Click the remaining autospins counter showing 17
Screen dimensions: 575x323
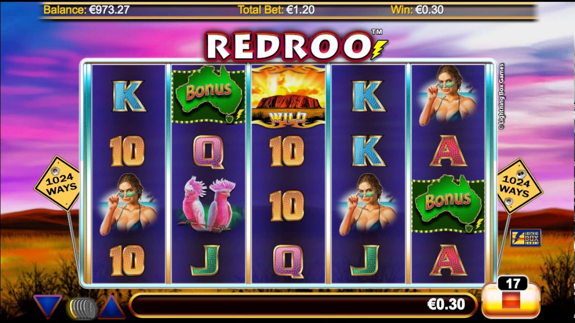pyautogui.click(x=513, y=284)
